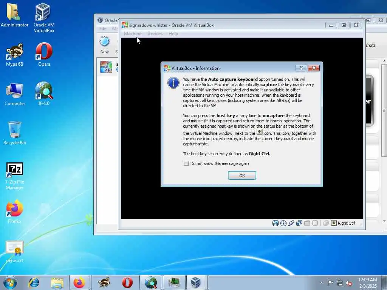Click the USB devices status icon
The height and width of the screenshot is (290, 387).
tap(291, 223)
